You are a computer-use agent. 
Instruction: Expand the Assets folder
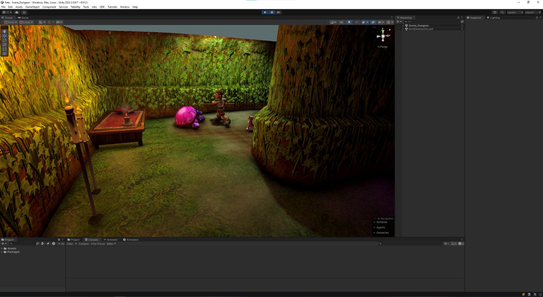tap(2, 249)
